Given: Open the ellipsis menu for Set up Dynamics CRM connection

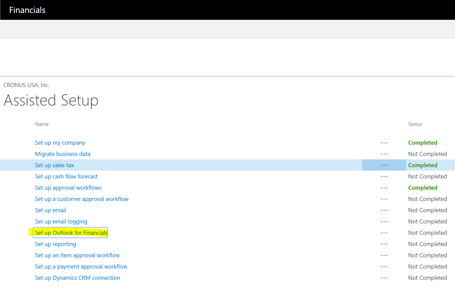Looking at the screenshot, I should pyautogui.click(x=384, y=277).
